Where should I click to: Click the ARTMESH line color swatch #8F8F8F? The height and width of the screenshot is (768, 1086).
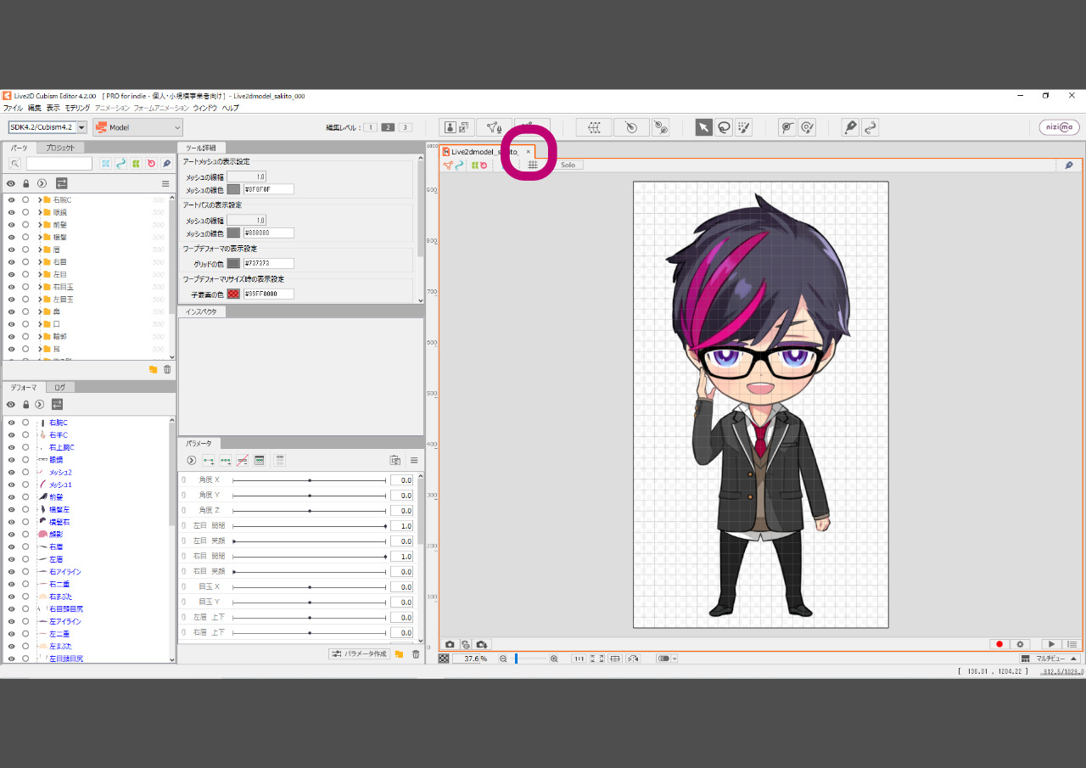click(x=233, y=189)
